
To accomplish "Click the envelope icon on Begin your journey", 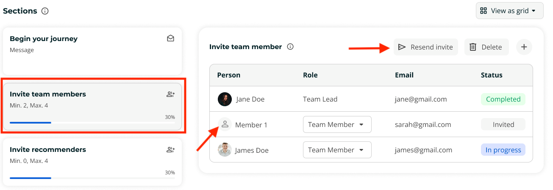I will click(170, 39).
